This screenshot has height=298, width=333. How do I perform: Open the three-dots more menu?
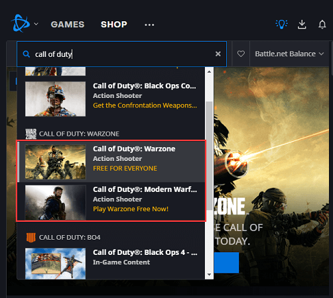(x=149, y=25)
